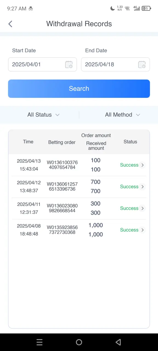Select order W01361003764097654784
The image size is (158, 351).
(x=62, y=165)
